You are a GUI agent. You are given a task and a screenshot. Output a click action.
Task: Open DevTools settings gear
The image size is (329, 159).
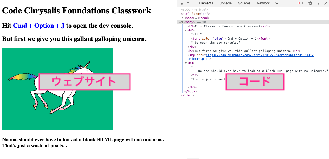click(x=310, y=3)
